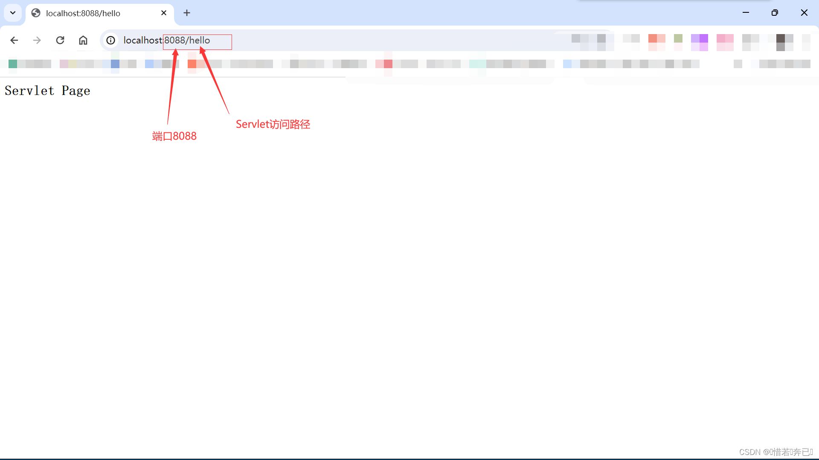Open the bookmark with orange icon
819x460 pixels.
coord(192,64)
